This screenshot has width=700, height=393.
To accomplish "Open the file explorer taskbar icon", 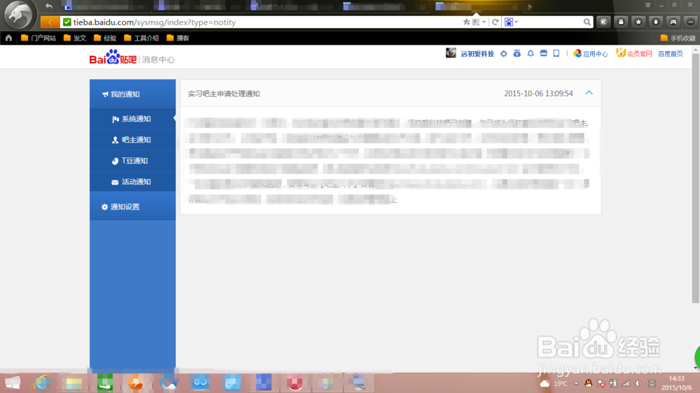I will [x=73, y=383].
